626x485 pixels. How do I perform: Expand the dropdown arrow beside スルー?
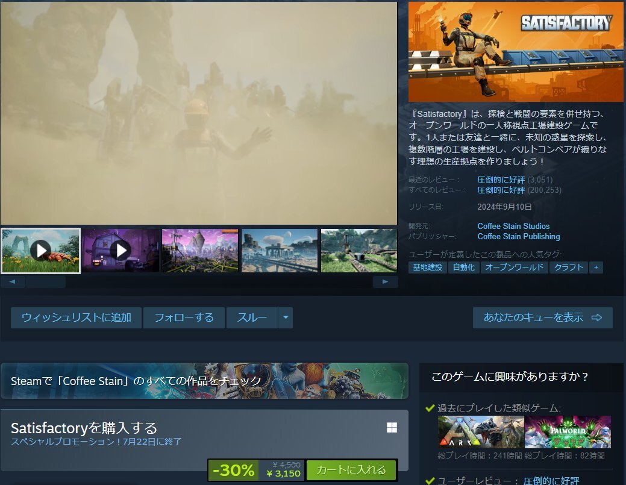pos(286,318)
